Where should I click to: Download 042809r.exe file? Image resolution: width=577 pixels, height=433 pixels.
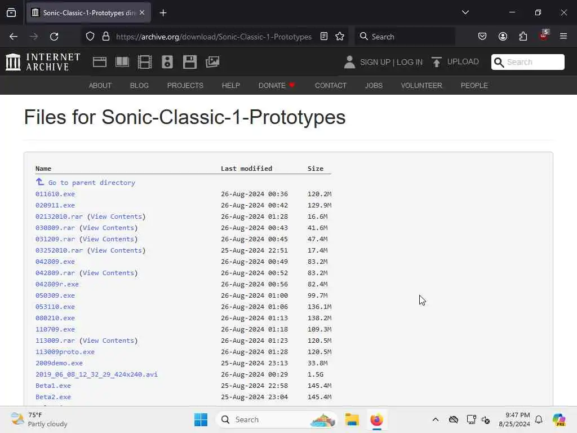(57, 284)
